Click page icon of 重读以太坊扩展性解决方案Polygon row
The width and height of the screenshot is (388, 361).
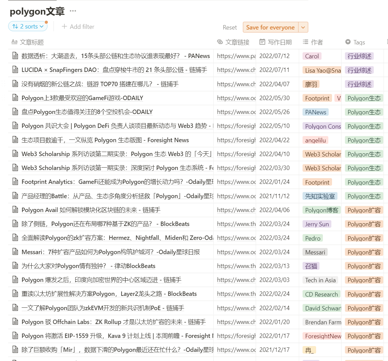click(15, 294)
